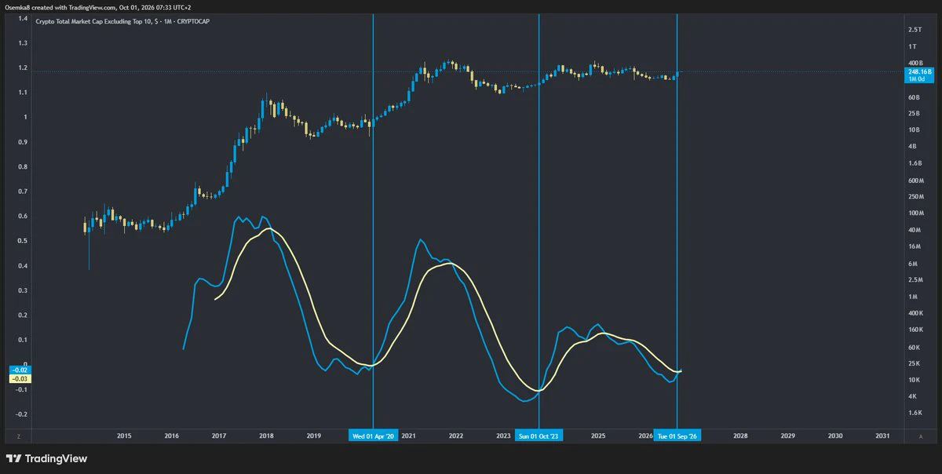Click the 2021 year label on the time axis
This screenshot has width=942, height=474.
408,436
